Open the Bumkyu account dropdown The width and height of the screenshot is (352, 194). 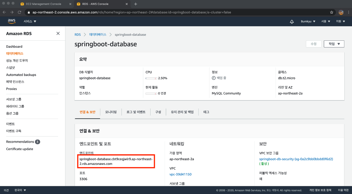pos(308,21)
